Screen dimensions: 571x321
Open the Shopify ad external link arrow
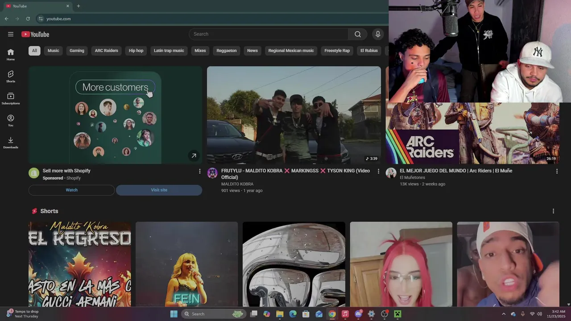[x=194, y=156]
